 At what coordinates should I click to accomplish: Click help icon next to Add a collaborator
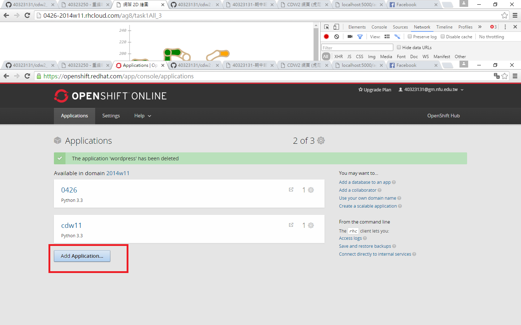tap(380, 190)
